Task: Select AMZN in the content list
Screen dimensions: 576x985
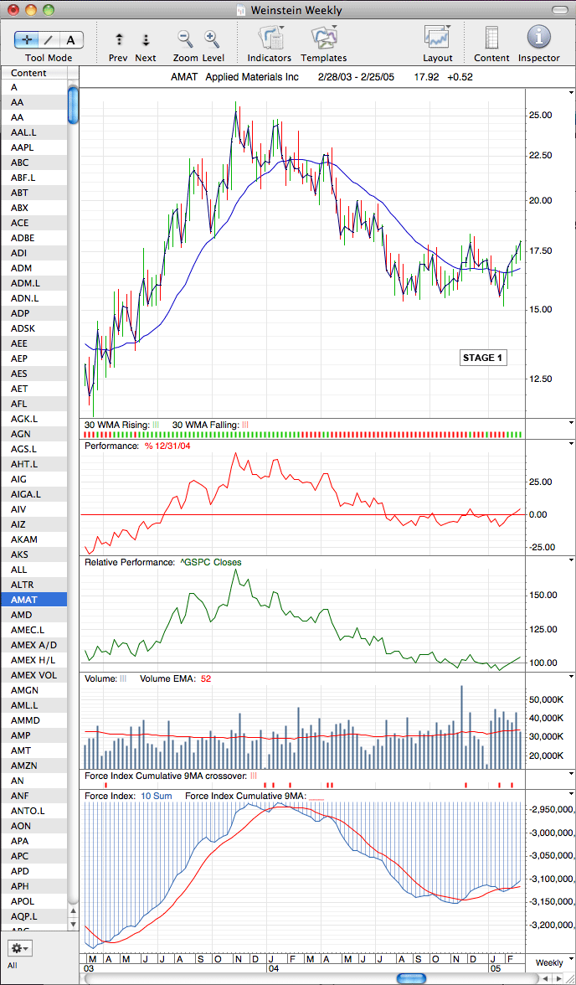Action: pos(34,766)
